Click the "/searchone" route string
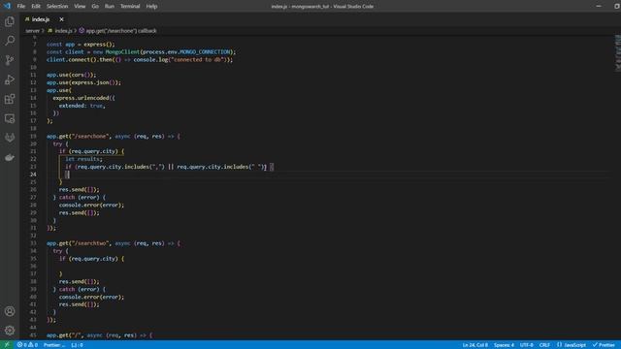The image size is (621, 349). tap(89, 136)
